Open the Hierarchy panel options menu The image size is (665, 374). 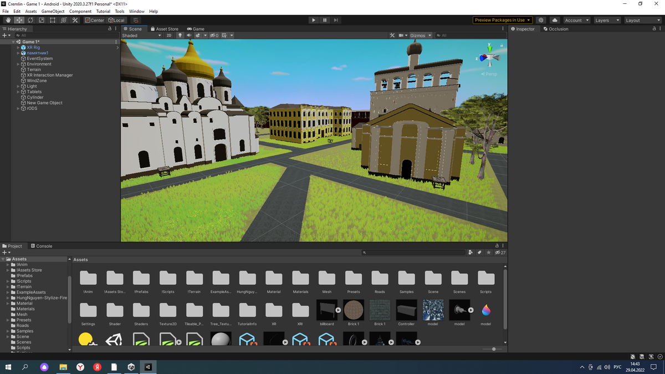[x=116, y=29]
